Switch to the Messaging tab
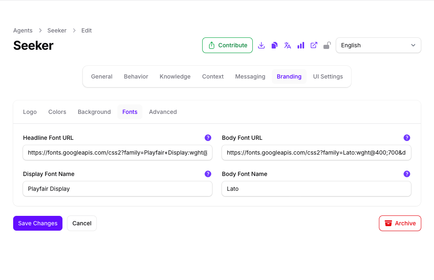 (250, 76)
